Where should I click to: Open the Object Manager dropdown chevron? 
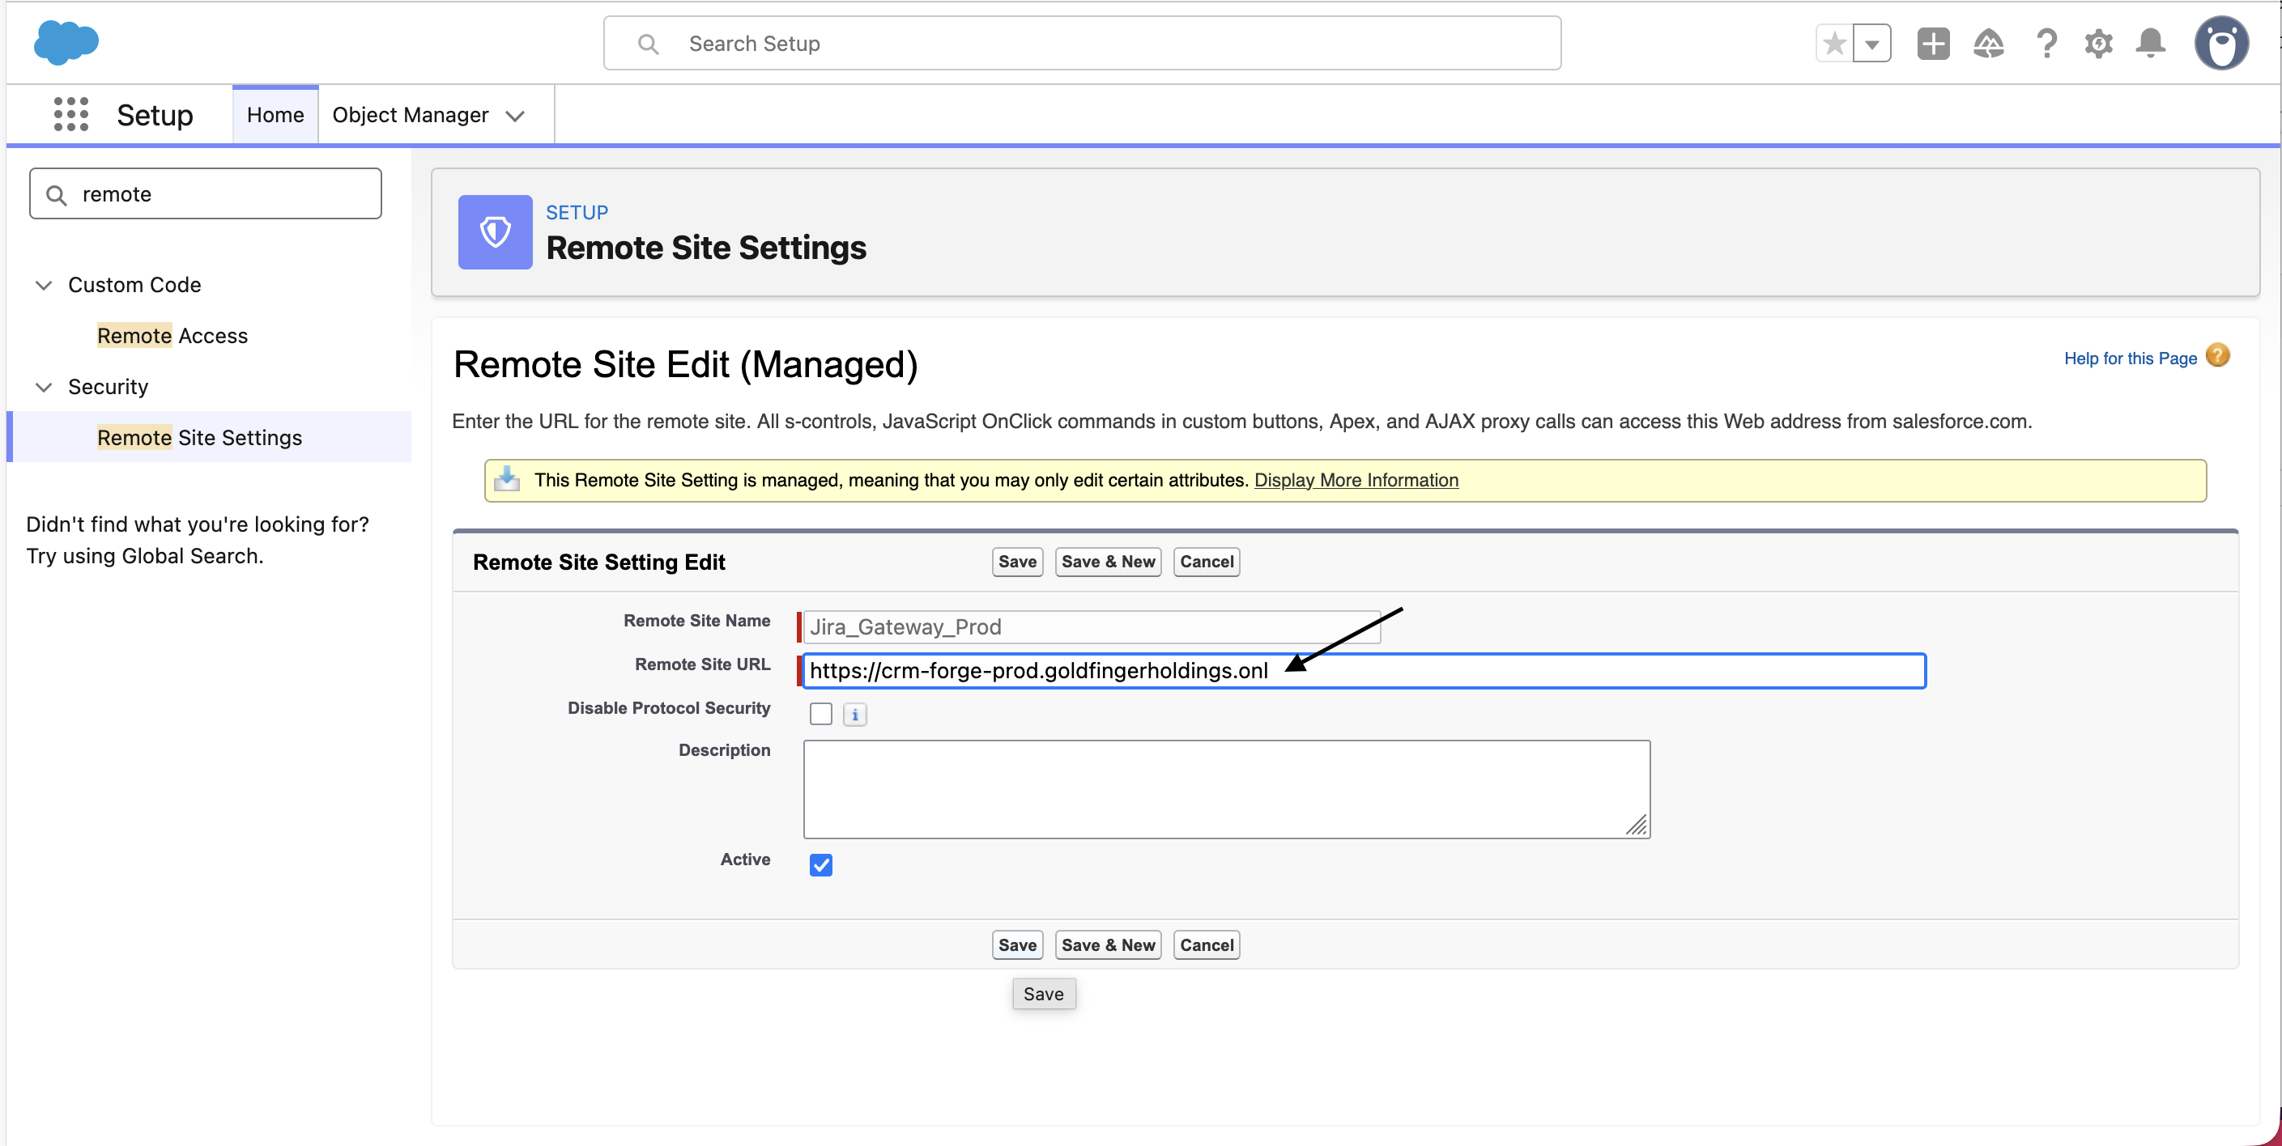515,116
